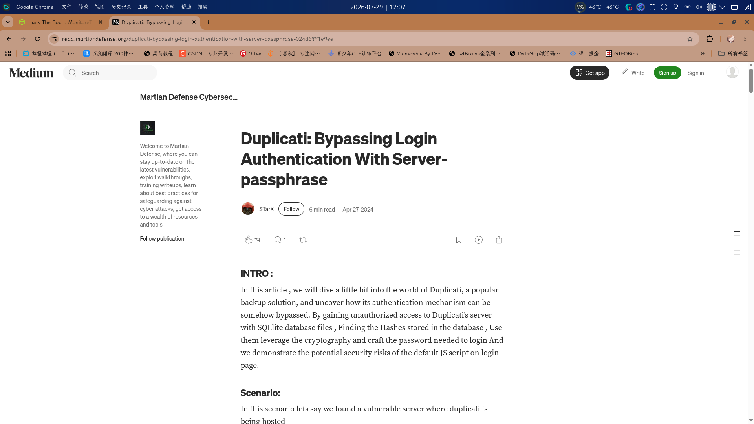Click the Follow publication link
The height and width of the screenshot is (424, 754).
[162, 239]
